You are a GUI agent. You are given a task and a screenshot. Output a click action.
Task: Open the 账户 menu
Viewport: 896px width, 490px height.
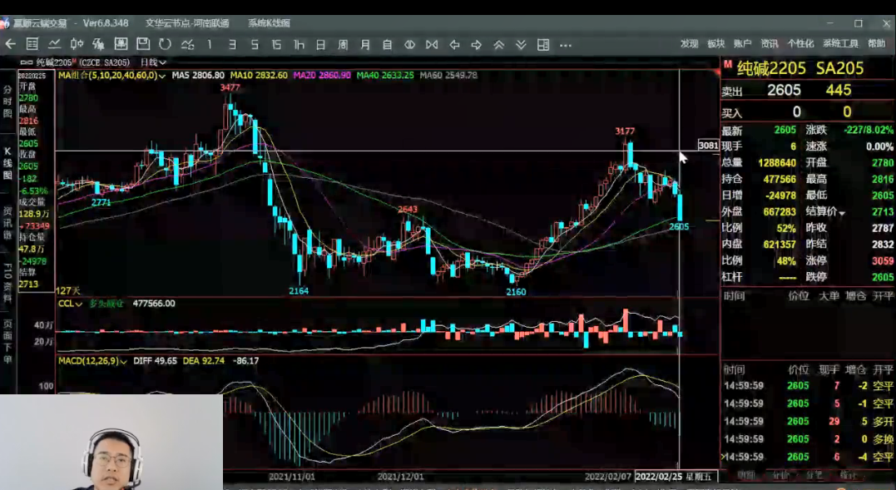click(742, 44)
